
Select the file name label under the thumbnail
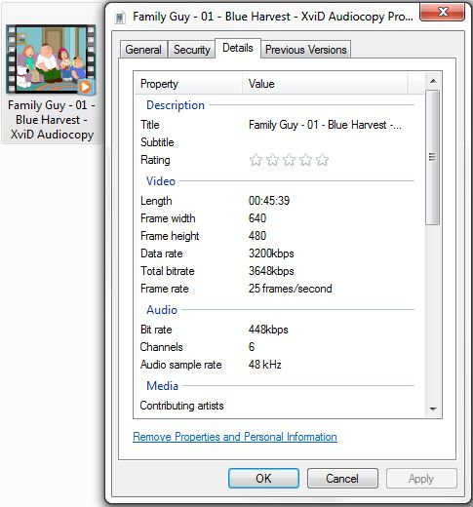coord(52,120)
